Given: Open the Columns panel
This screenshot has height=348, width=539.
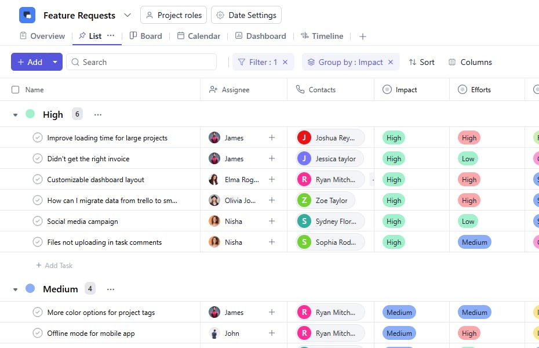Looking at the screenshot, I should (x=470, y=62).
